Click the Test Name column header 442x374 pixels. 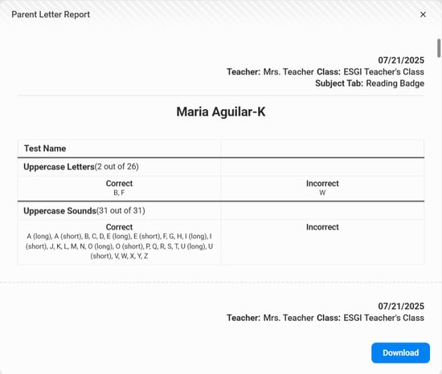pyautogui.click(x=45, y=148)
